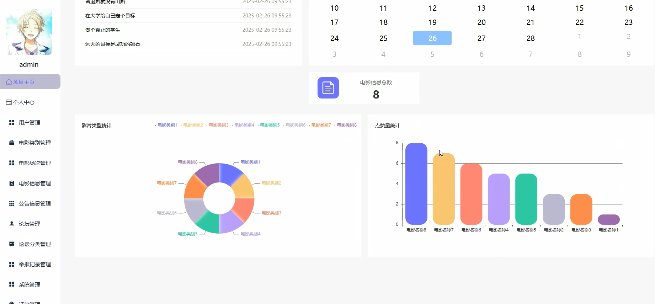Select calendar date 27

pyautogui.click(x=481, y=38)
